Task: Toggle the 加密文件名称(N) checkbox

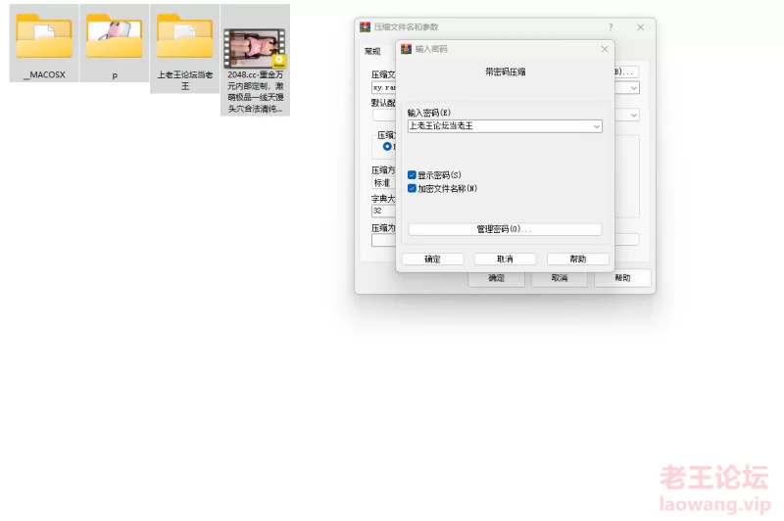Action: tap(412, 188)
